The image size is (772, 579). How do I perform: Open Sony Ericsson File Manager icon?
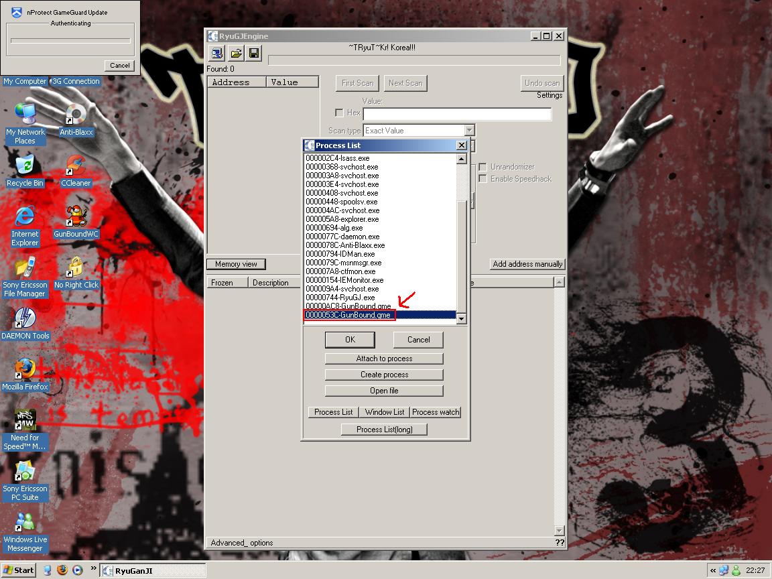25,277
